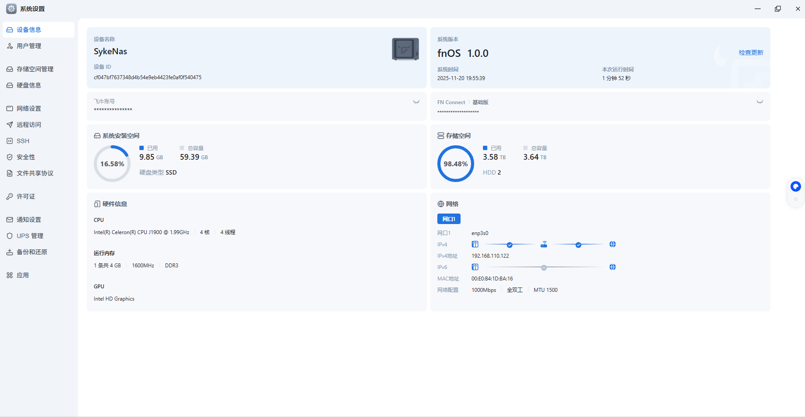Image resolution: width=805 pixels, height=417 pixels.
Task: Open 备份和还原 from the sidebar
Action: tap(39, 252)
